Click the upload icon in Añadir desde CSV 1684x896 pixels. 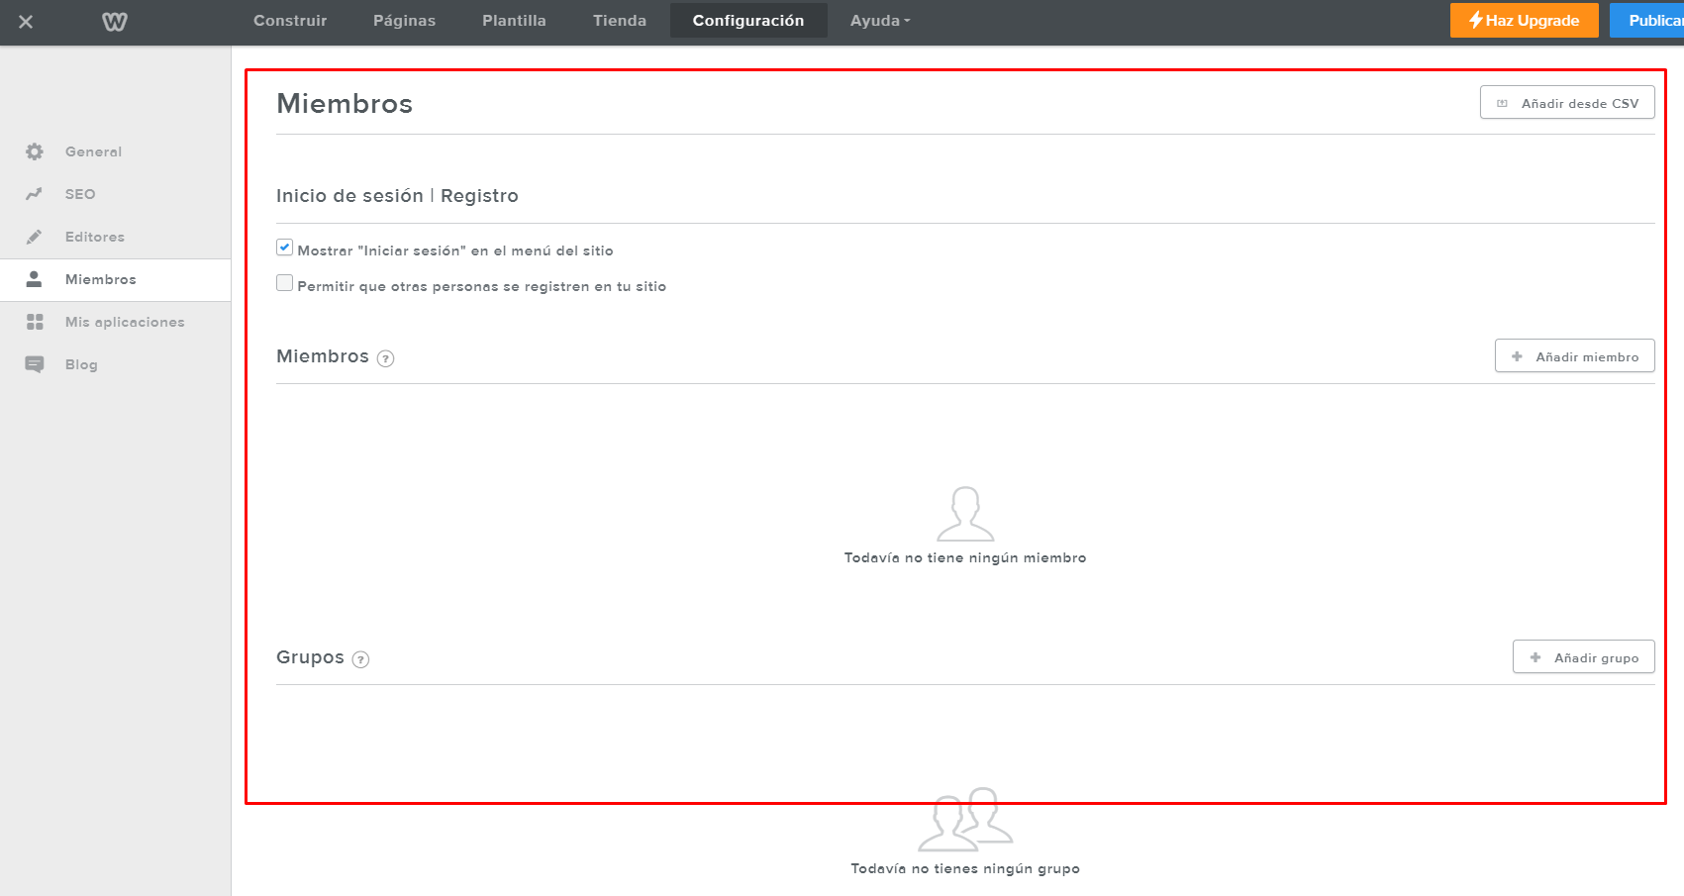pos(1502,103)
